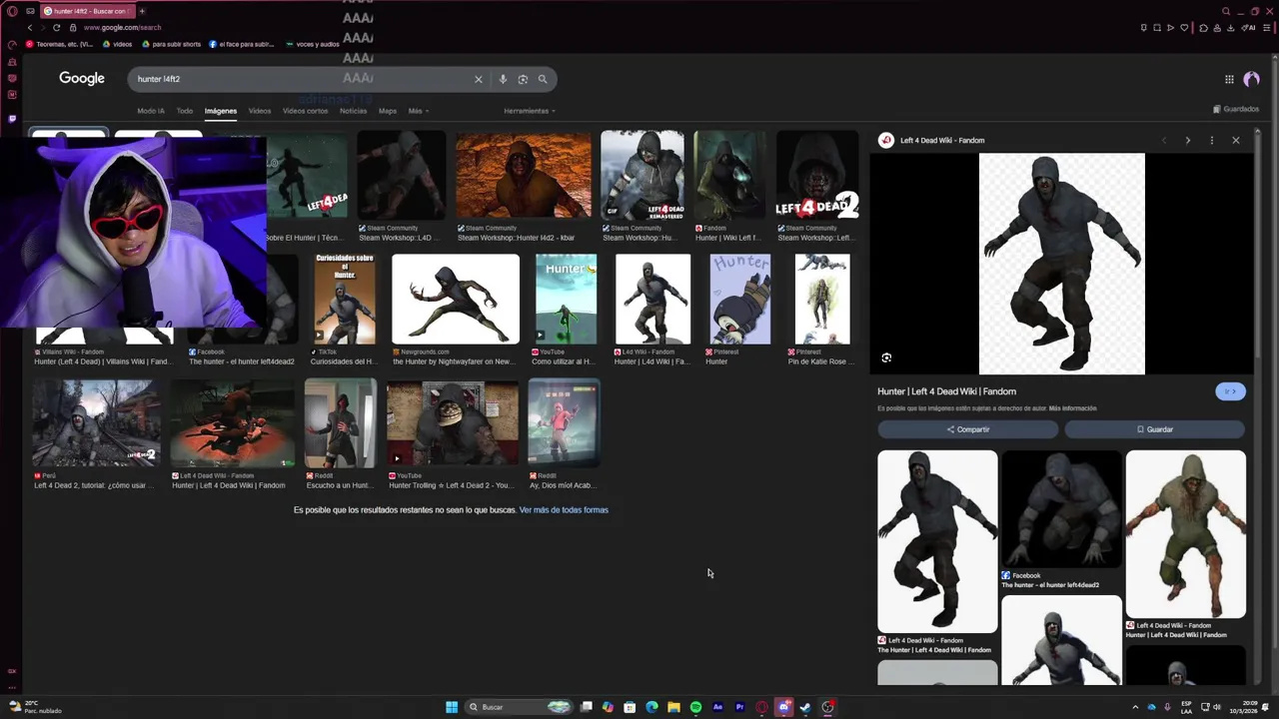Click the Google search input field
Viewport: 1279px width, 719px height.
click(300, 79)
